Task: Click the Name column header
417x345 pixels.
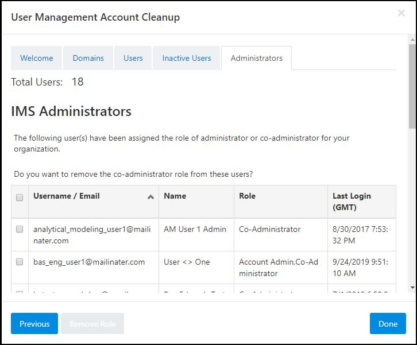Action: tap(196, 201)
